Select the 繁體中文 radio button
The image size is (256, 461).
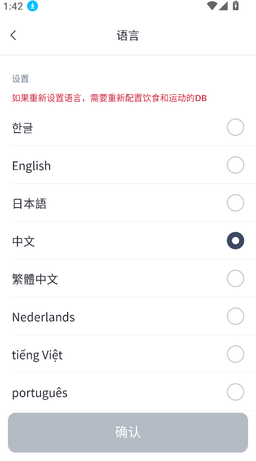click(x=236, y=278)
